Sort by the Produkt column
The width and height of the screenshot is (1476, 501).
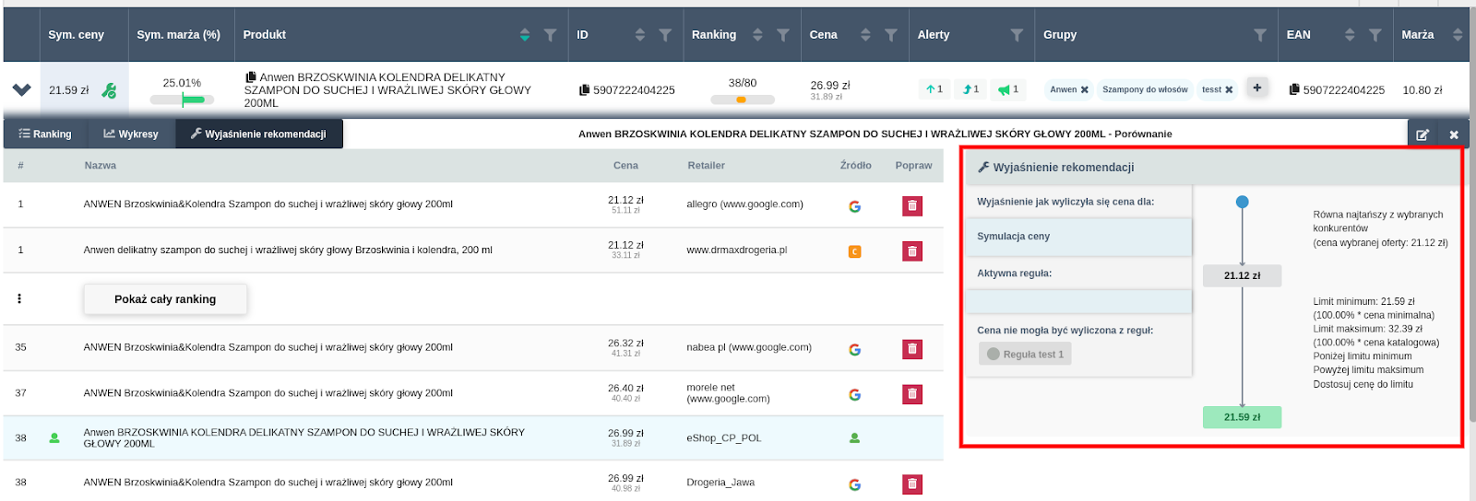(525, 35)
